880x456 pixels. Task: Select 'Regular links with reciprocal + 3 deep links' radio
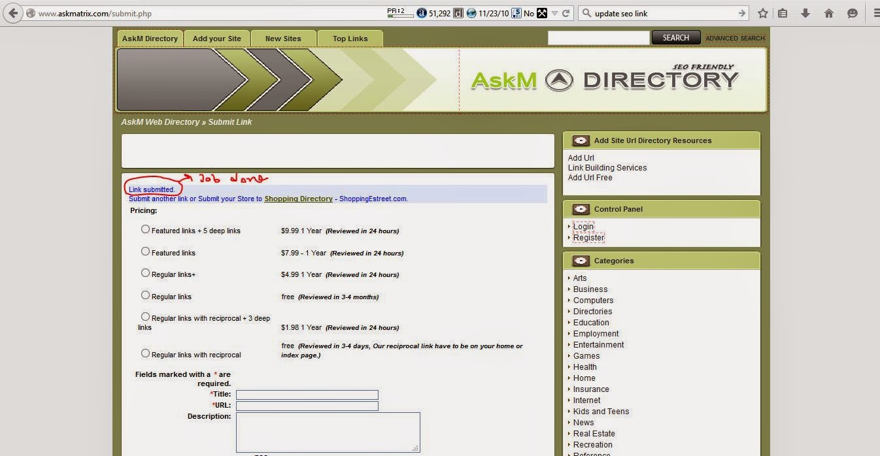[x=145, y=317]
